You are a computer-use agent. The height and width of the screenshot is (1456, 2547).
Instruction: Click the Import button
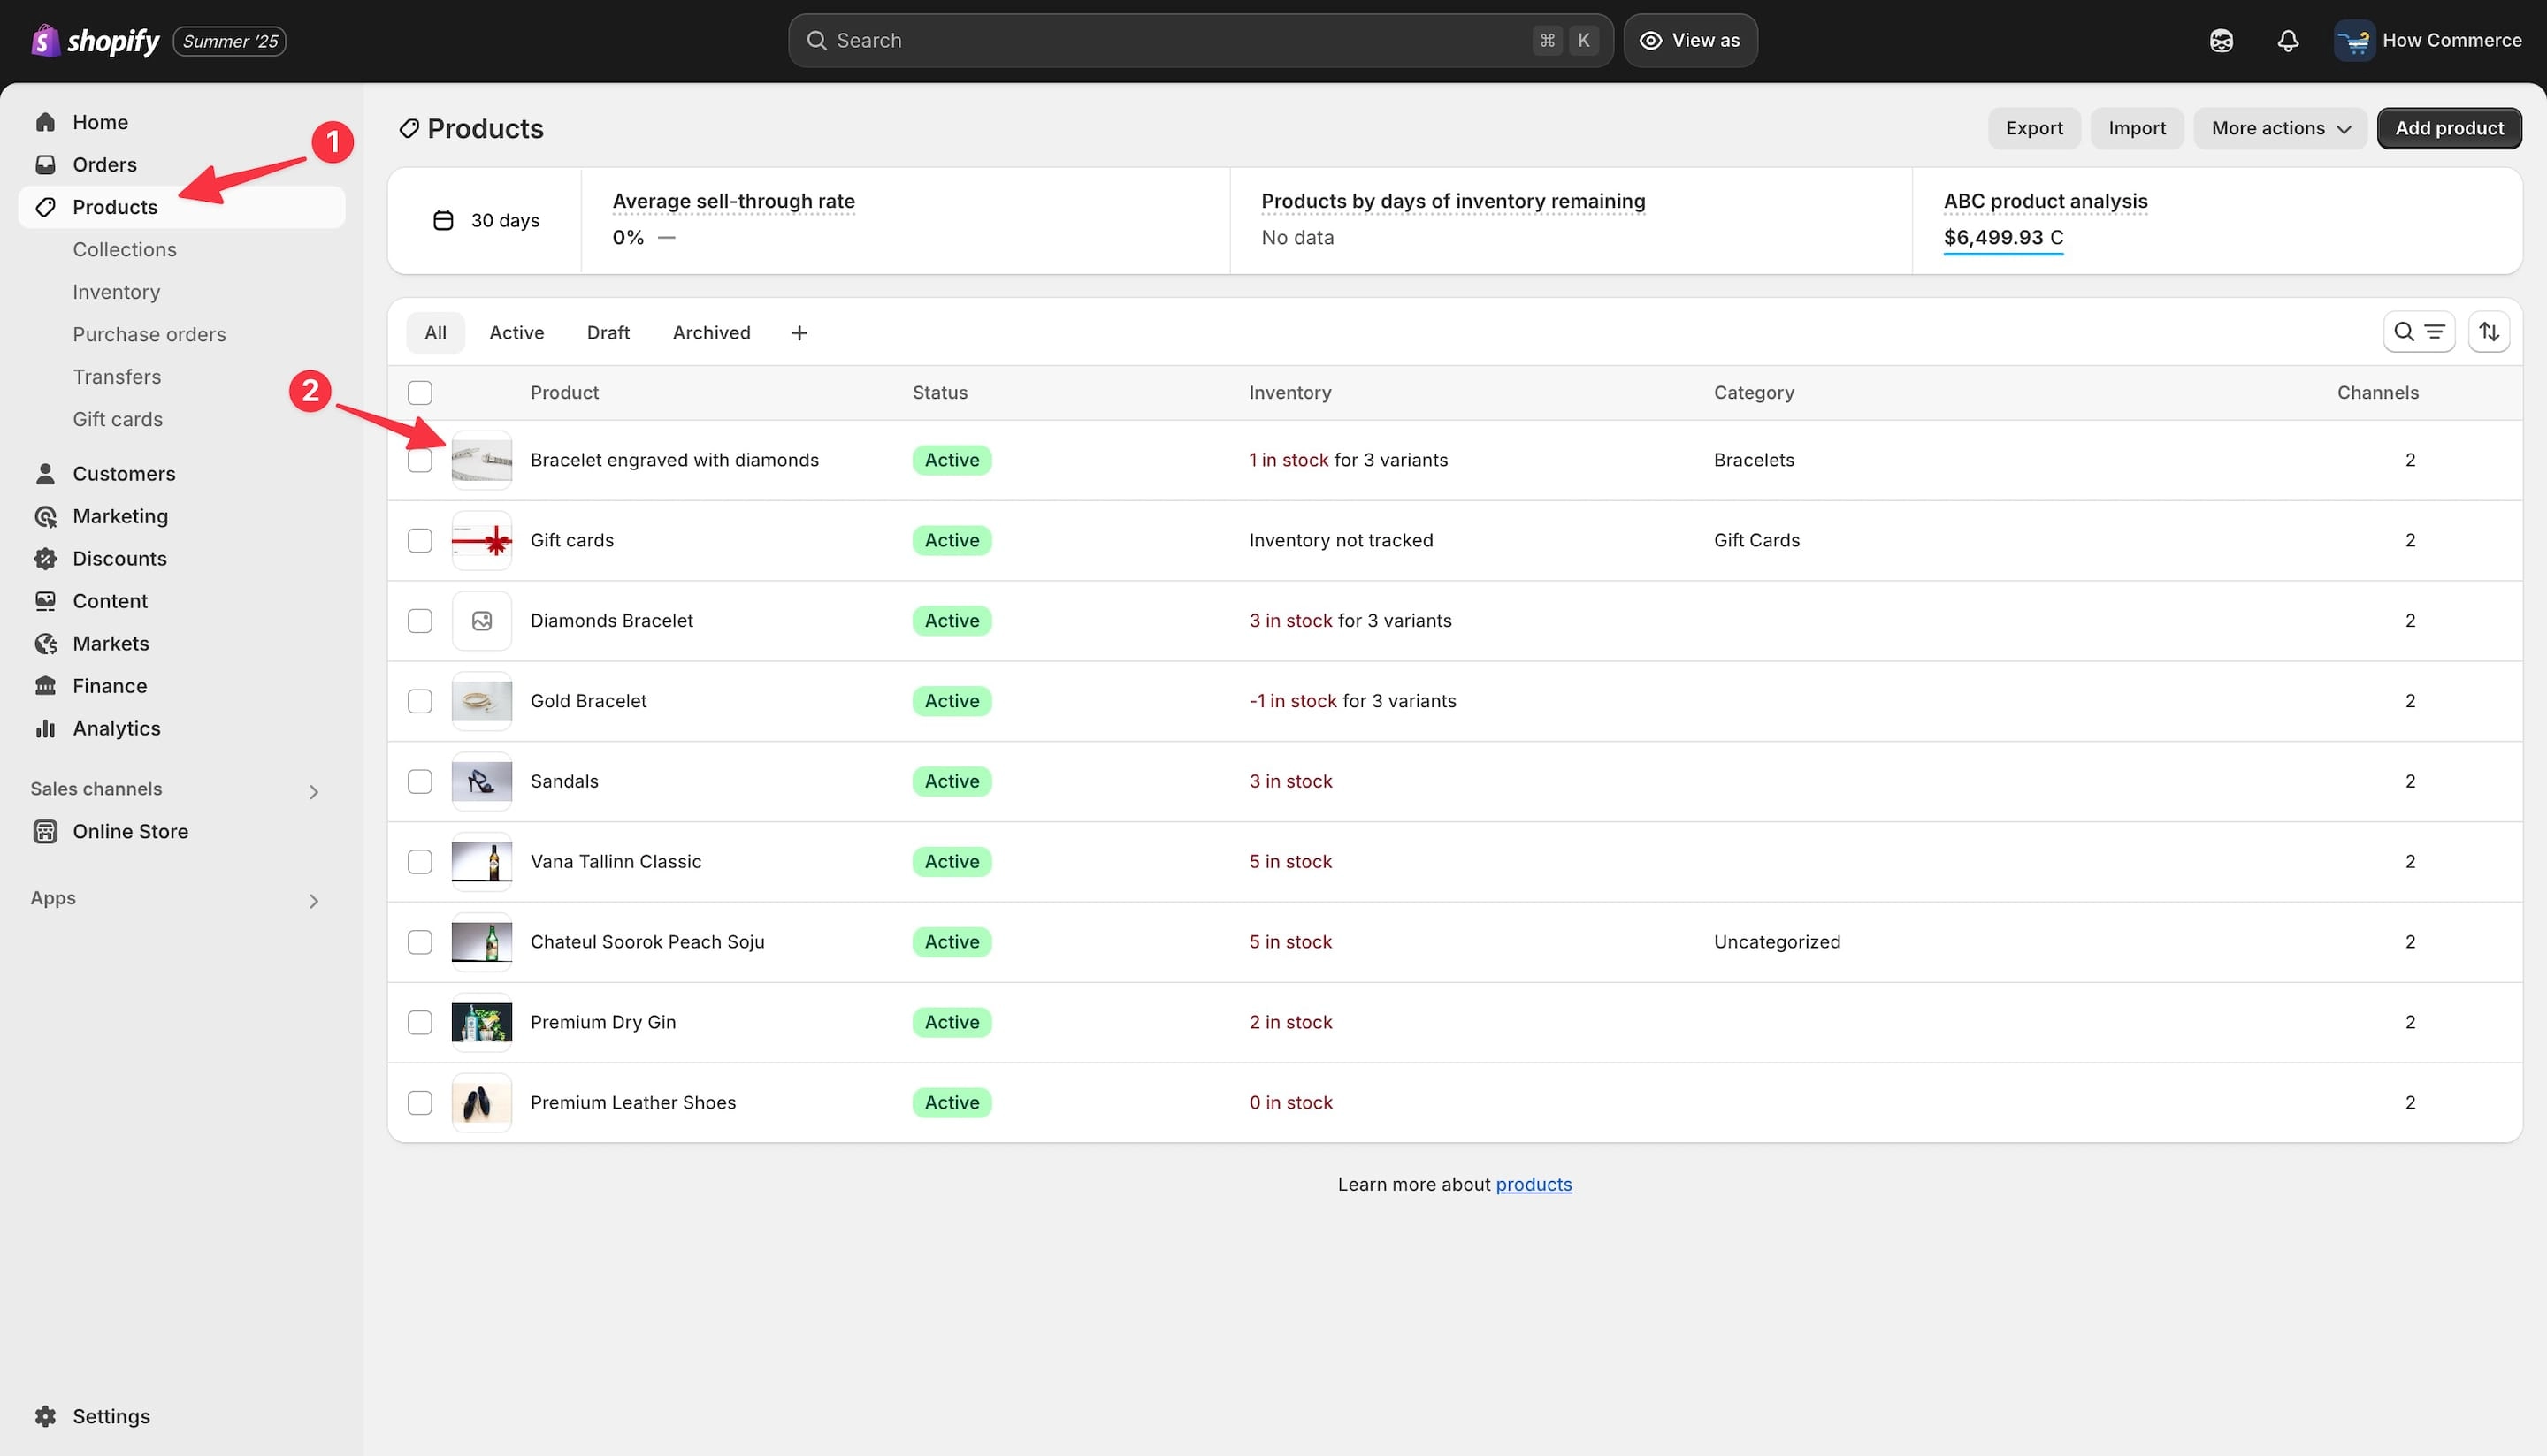click(x=2137, y=129)
